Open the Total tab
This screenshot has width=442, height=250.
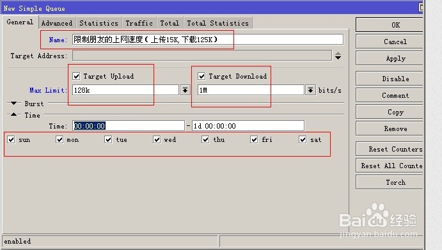(x=170, y=23)
